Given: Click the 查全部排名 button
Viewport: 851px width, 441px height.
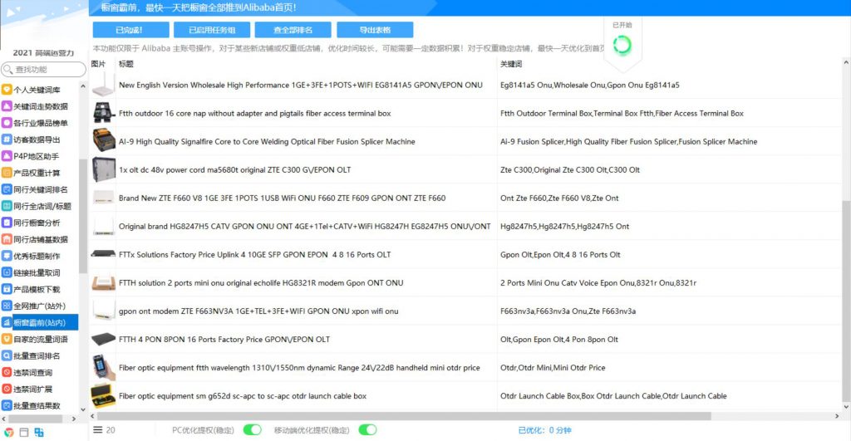Looking at the screenshot, I should (x=293, y=30).
